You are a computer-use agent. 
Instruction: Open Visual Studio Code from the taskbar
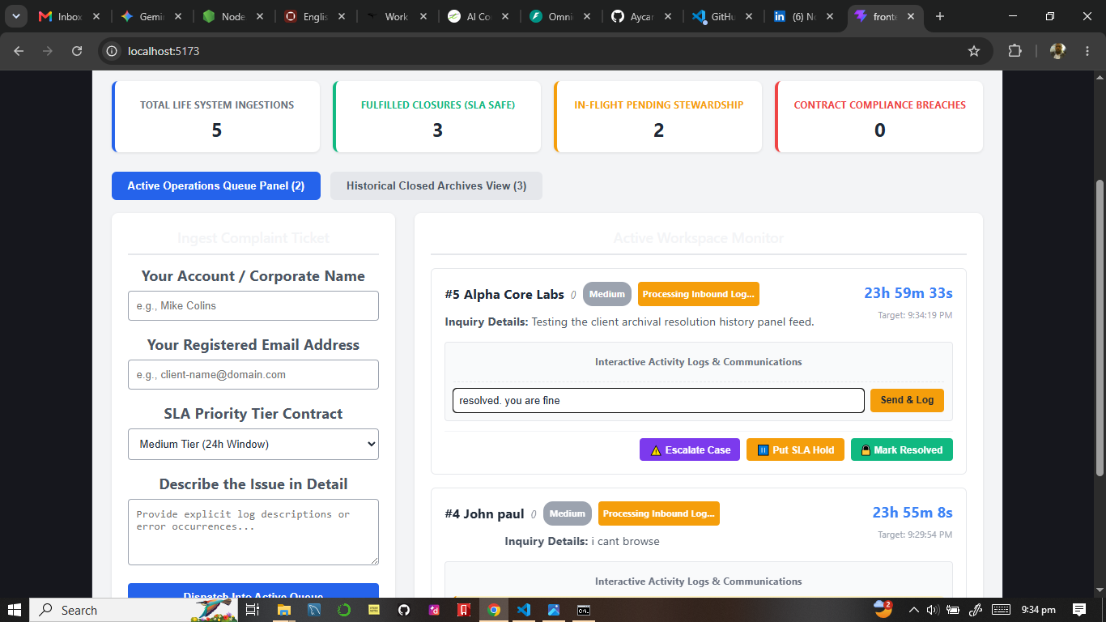(524, 610)
